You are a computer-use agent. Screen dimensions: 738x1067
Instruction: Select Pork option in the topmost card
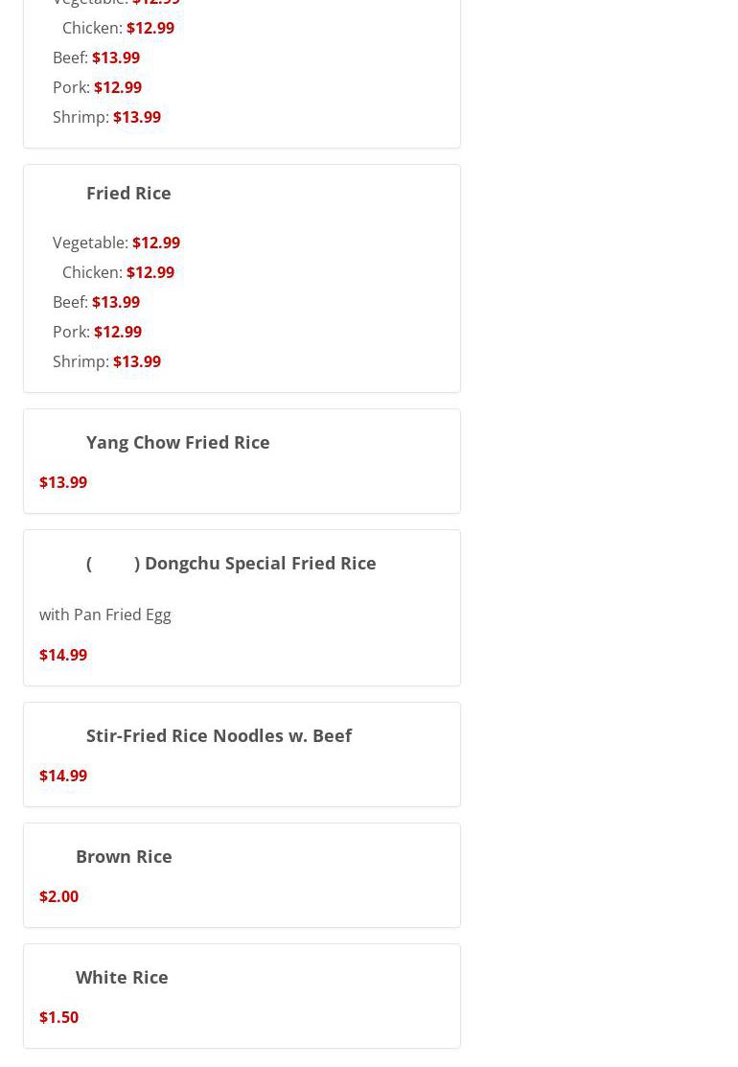97,87
